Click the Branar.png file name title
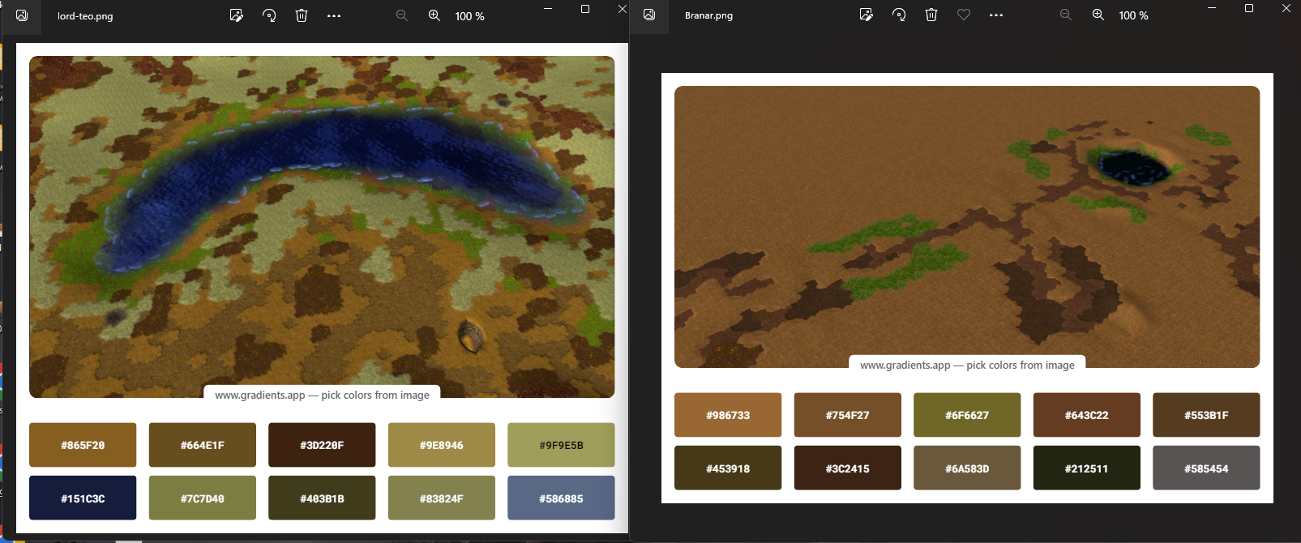 coord(708,15)
